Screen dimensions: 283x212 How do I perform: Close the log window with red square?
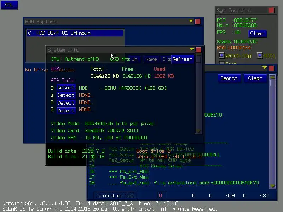point(271,68)
